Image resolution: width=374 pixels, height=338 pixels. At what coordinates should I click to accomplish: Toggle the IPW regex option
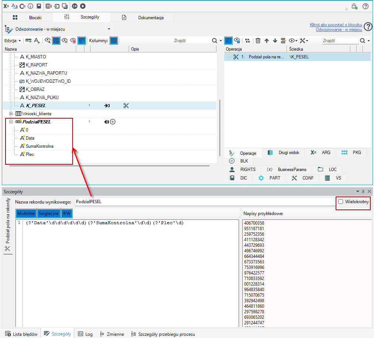pyautogui.click(x=66, y=214)
